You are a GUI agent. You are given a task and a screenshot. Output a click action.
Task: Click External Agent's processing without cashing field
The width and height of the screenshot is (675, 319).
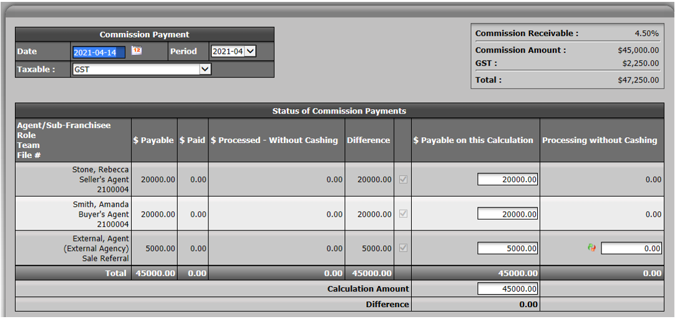pyautogui.click(x=631, y=248)
